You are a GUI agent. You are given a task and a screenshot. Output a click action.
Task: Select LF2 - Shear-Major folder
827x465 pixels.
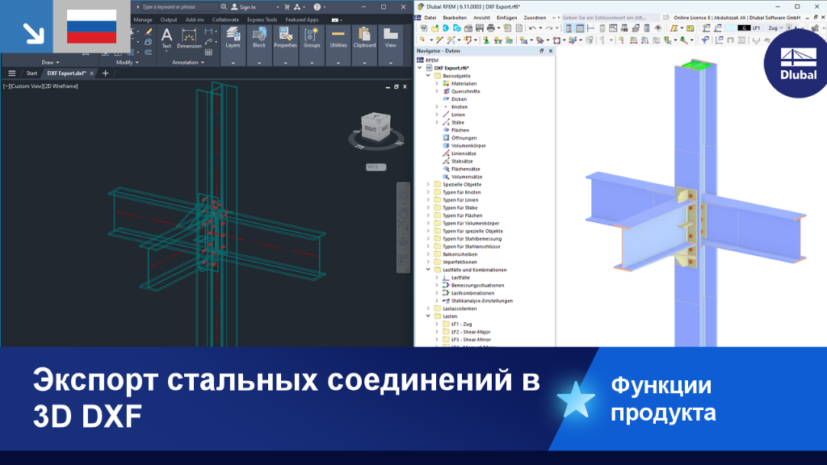[x=471, y=332]
